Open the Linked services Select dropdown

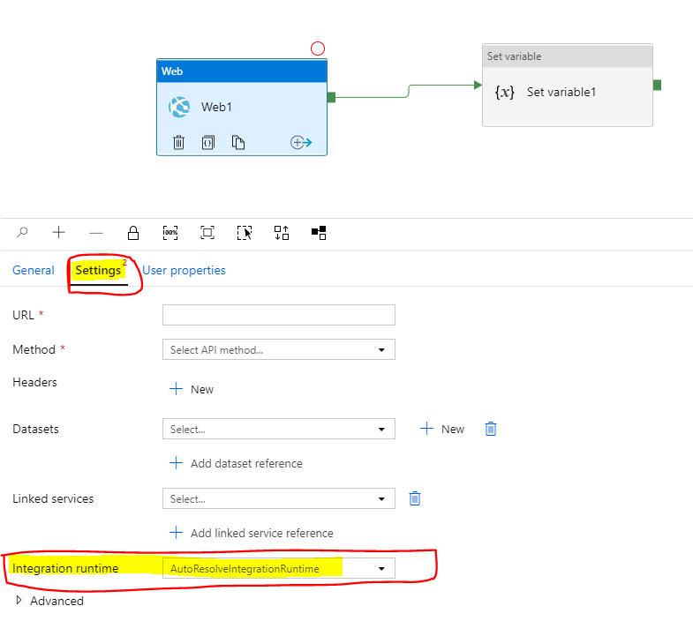tap(278, 498)
